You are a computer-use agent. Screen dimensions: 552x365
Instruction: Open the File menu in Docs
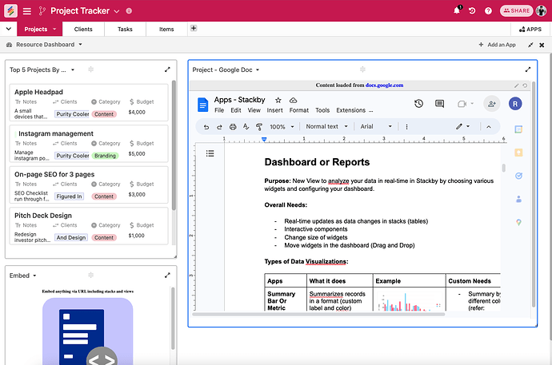click(x=219, y=110)
